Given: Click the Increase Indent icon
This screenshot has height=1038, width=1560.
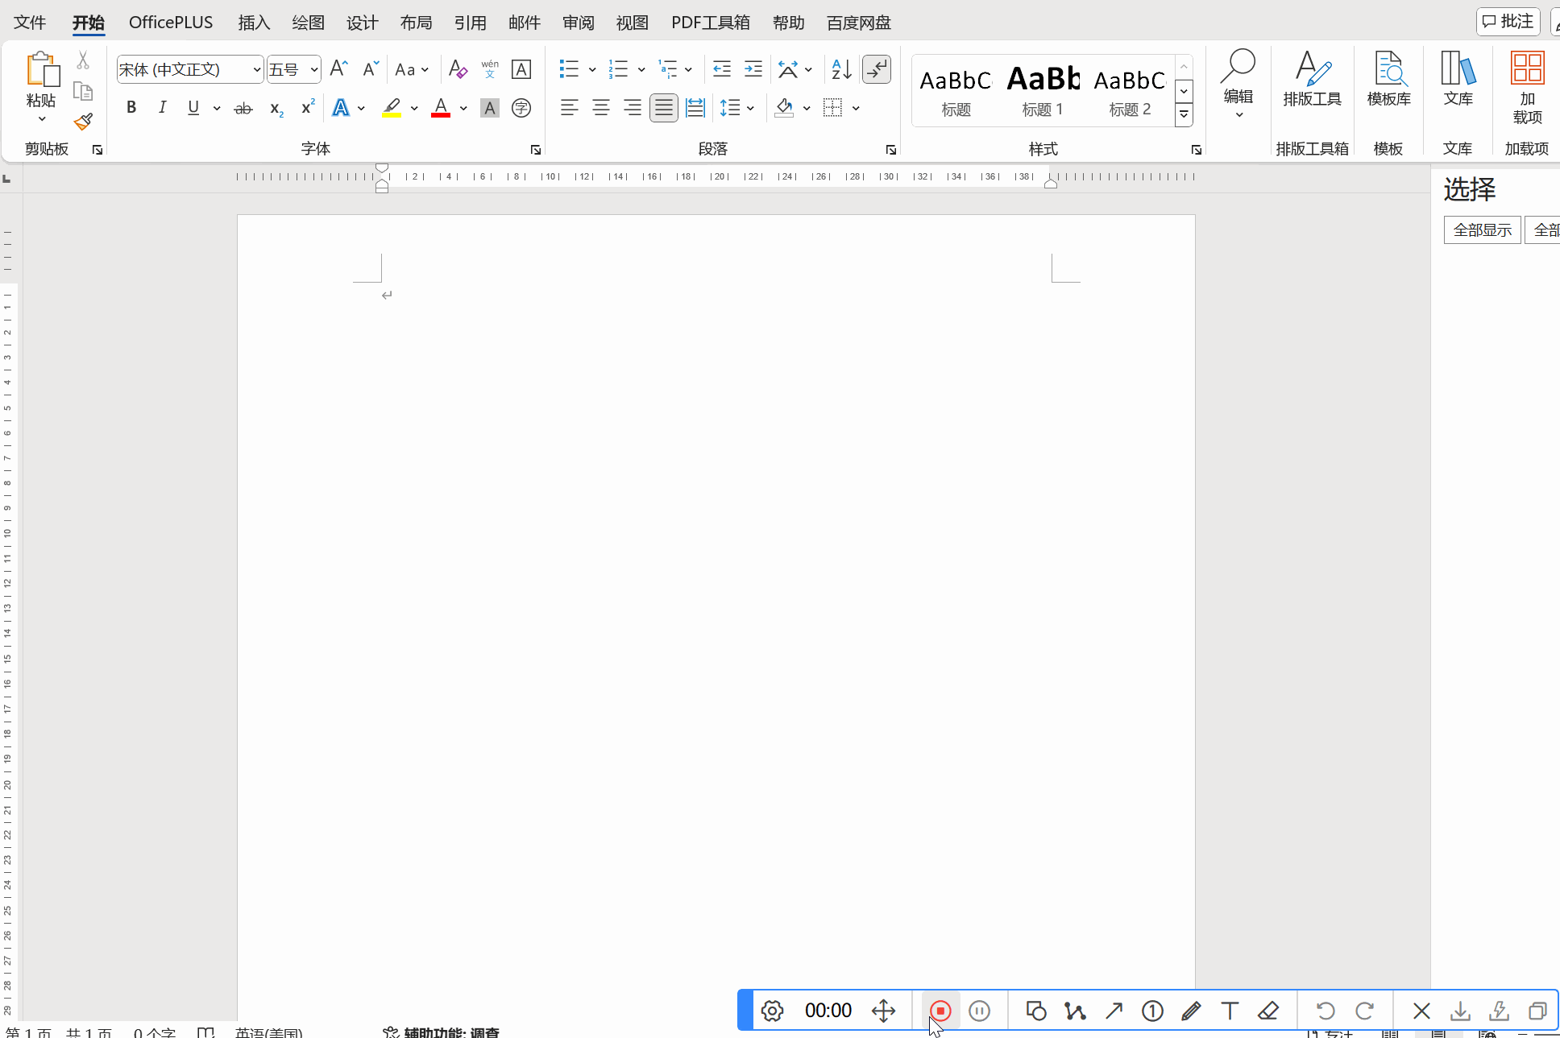Looking at the screenshot, I should point(753,69).
